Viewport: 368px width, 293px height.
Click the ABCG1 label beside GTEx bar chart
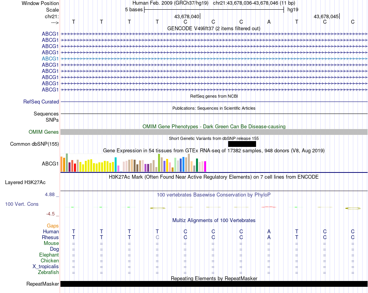tap(50, 164)
